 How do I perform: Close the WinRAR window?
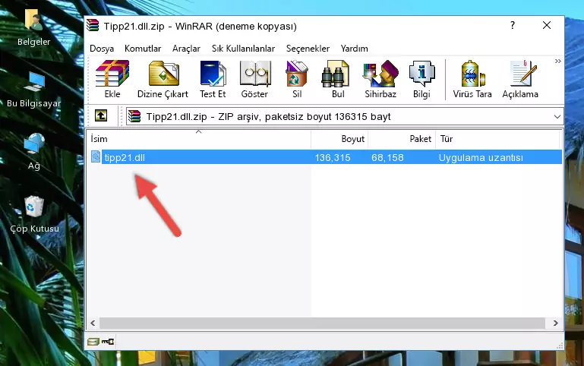[546, 25]
